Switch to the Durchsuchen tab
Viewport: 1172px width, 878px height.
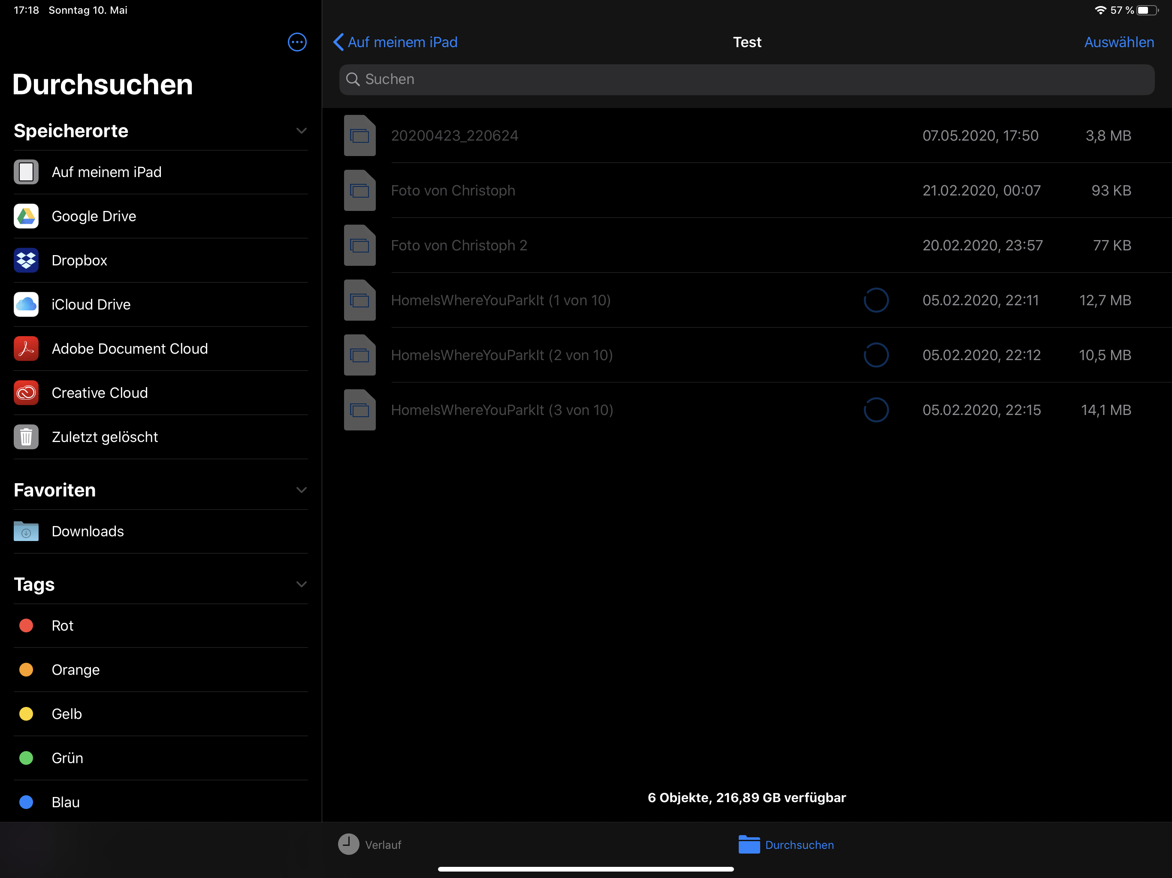pyautogui.click(x=786, y=845)
